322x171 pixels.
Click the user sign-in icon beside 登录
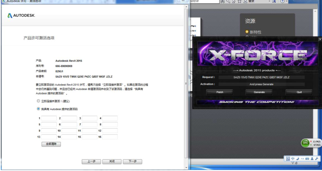pyautogui.click(x=245, y=2)
